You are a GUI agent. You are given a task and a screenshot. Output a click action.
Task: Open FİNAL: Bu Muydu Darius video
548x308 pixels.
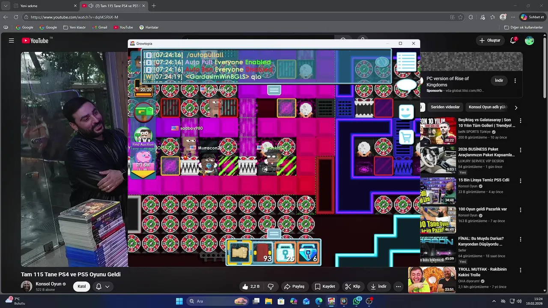(481, 241)
